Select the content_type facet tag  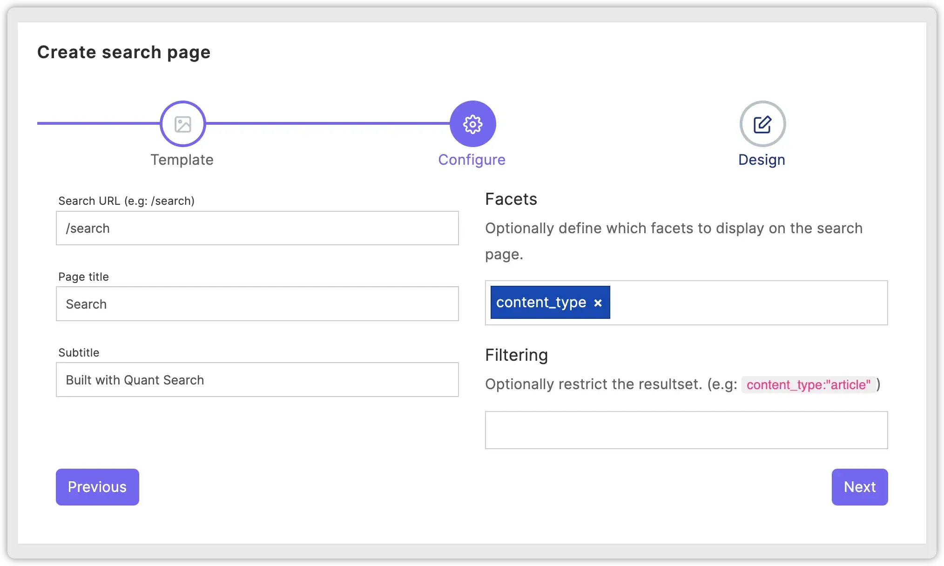[x=541, y=303]
